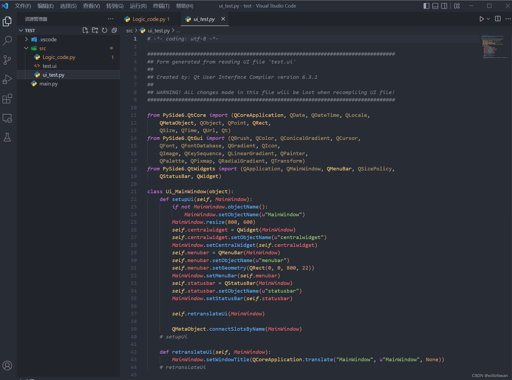Click the 资源管理器 panel title
The height and width of the screenshot is (380, 512).
(x=36, y=19)
